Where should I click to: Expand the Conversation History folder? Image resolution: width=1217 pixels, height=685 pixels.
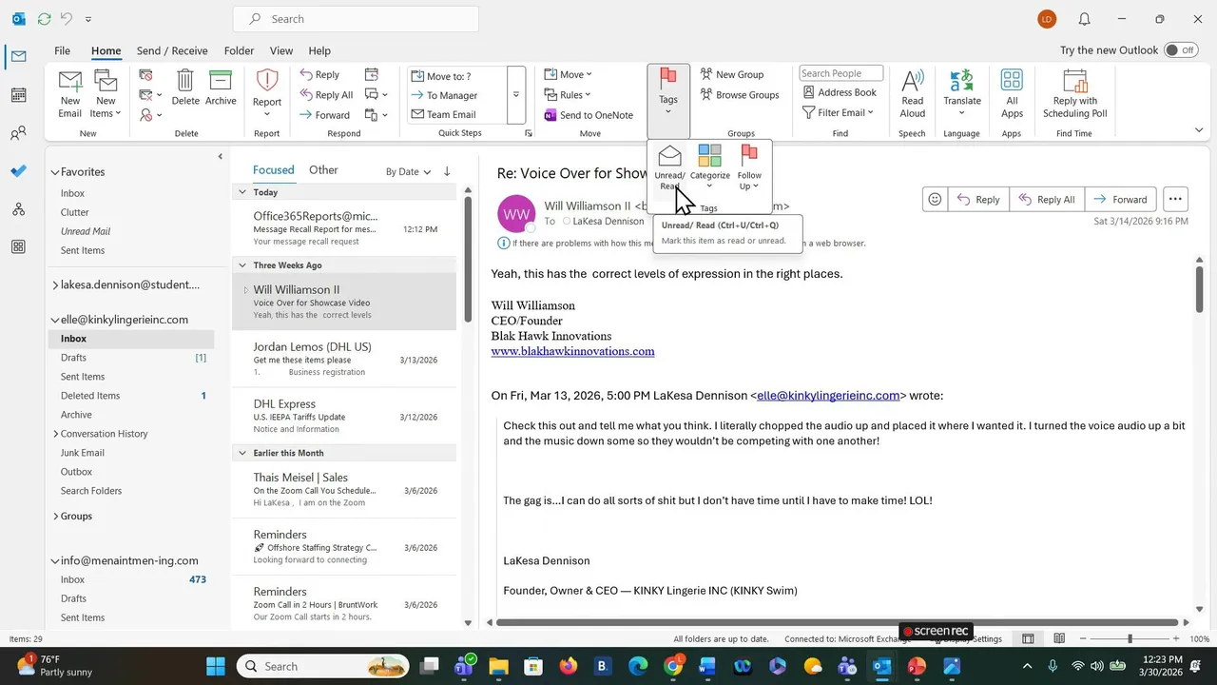coord(55,434)
